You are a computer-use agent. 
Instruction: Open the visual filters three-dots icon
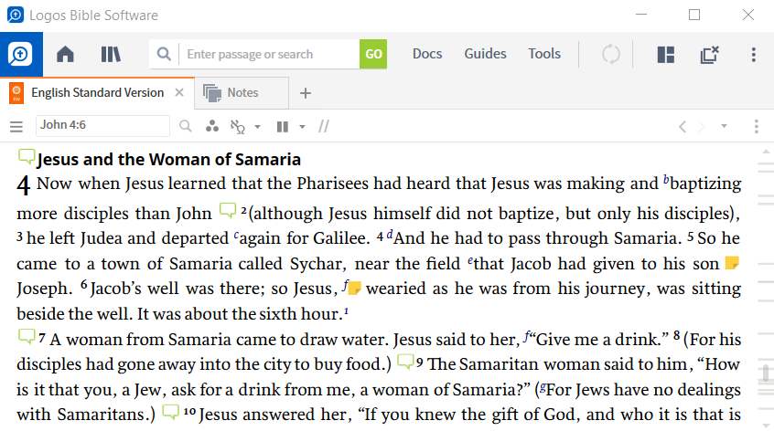coord(212,126)
